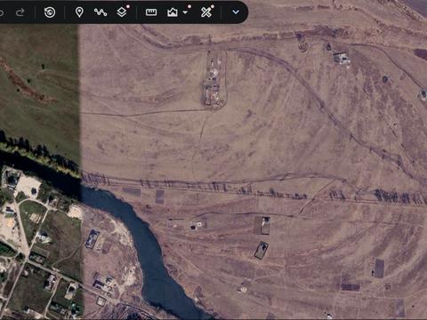Collapse the toolbar using the blue chevron

point(236,12)
